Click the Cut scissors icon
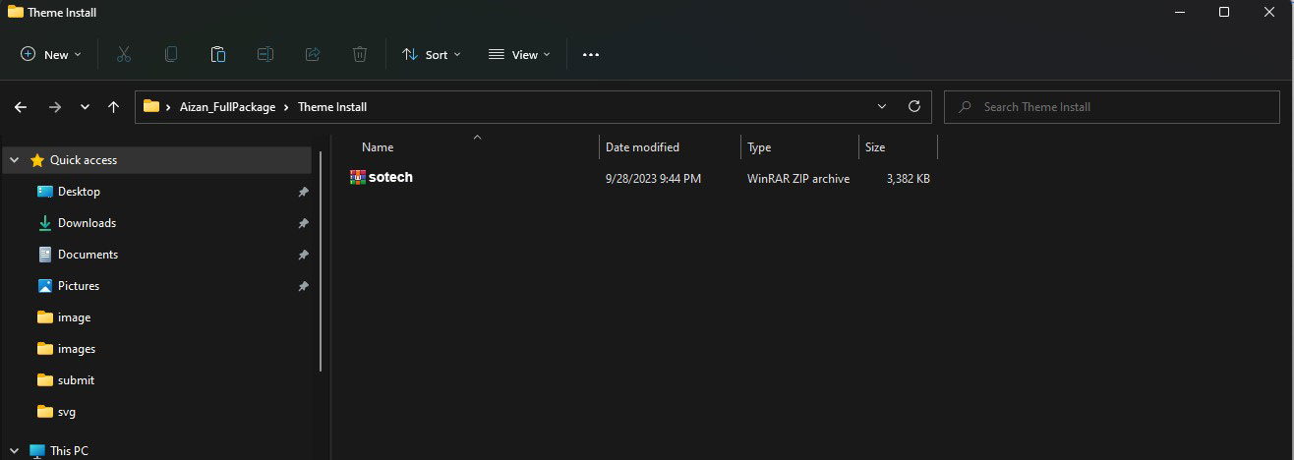The width and height of the screenshot is (1294, 460). [124, 55]
